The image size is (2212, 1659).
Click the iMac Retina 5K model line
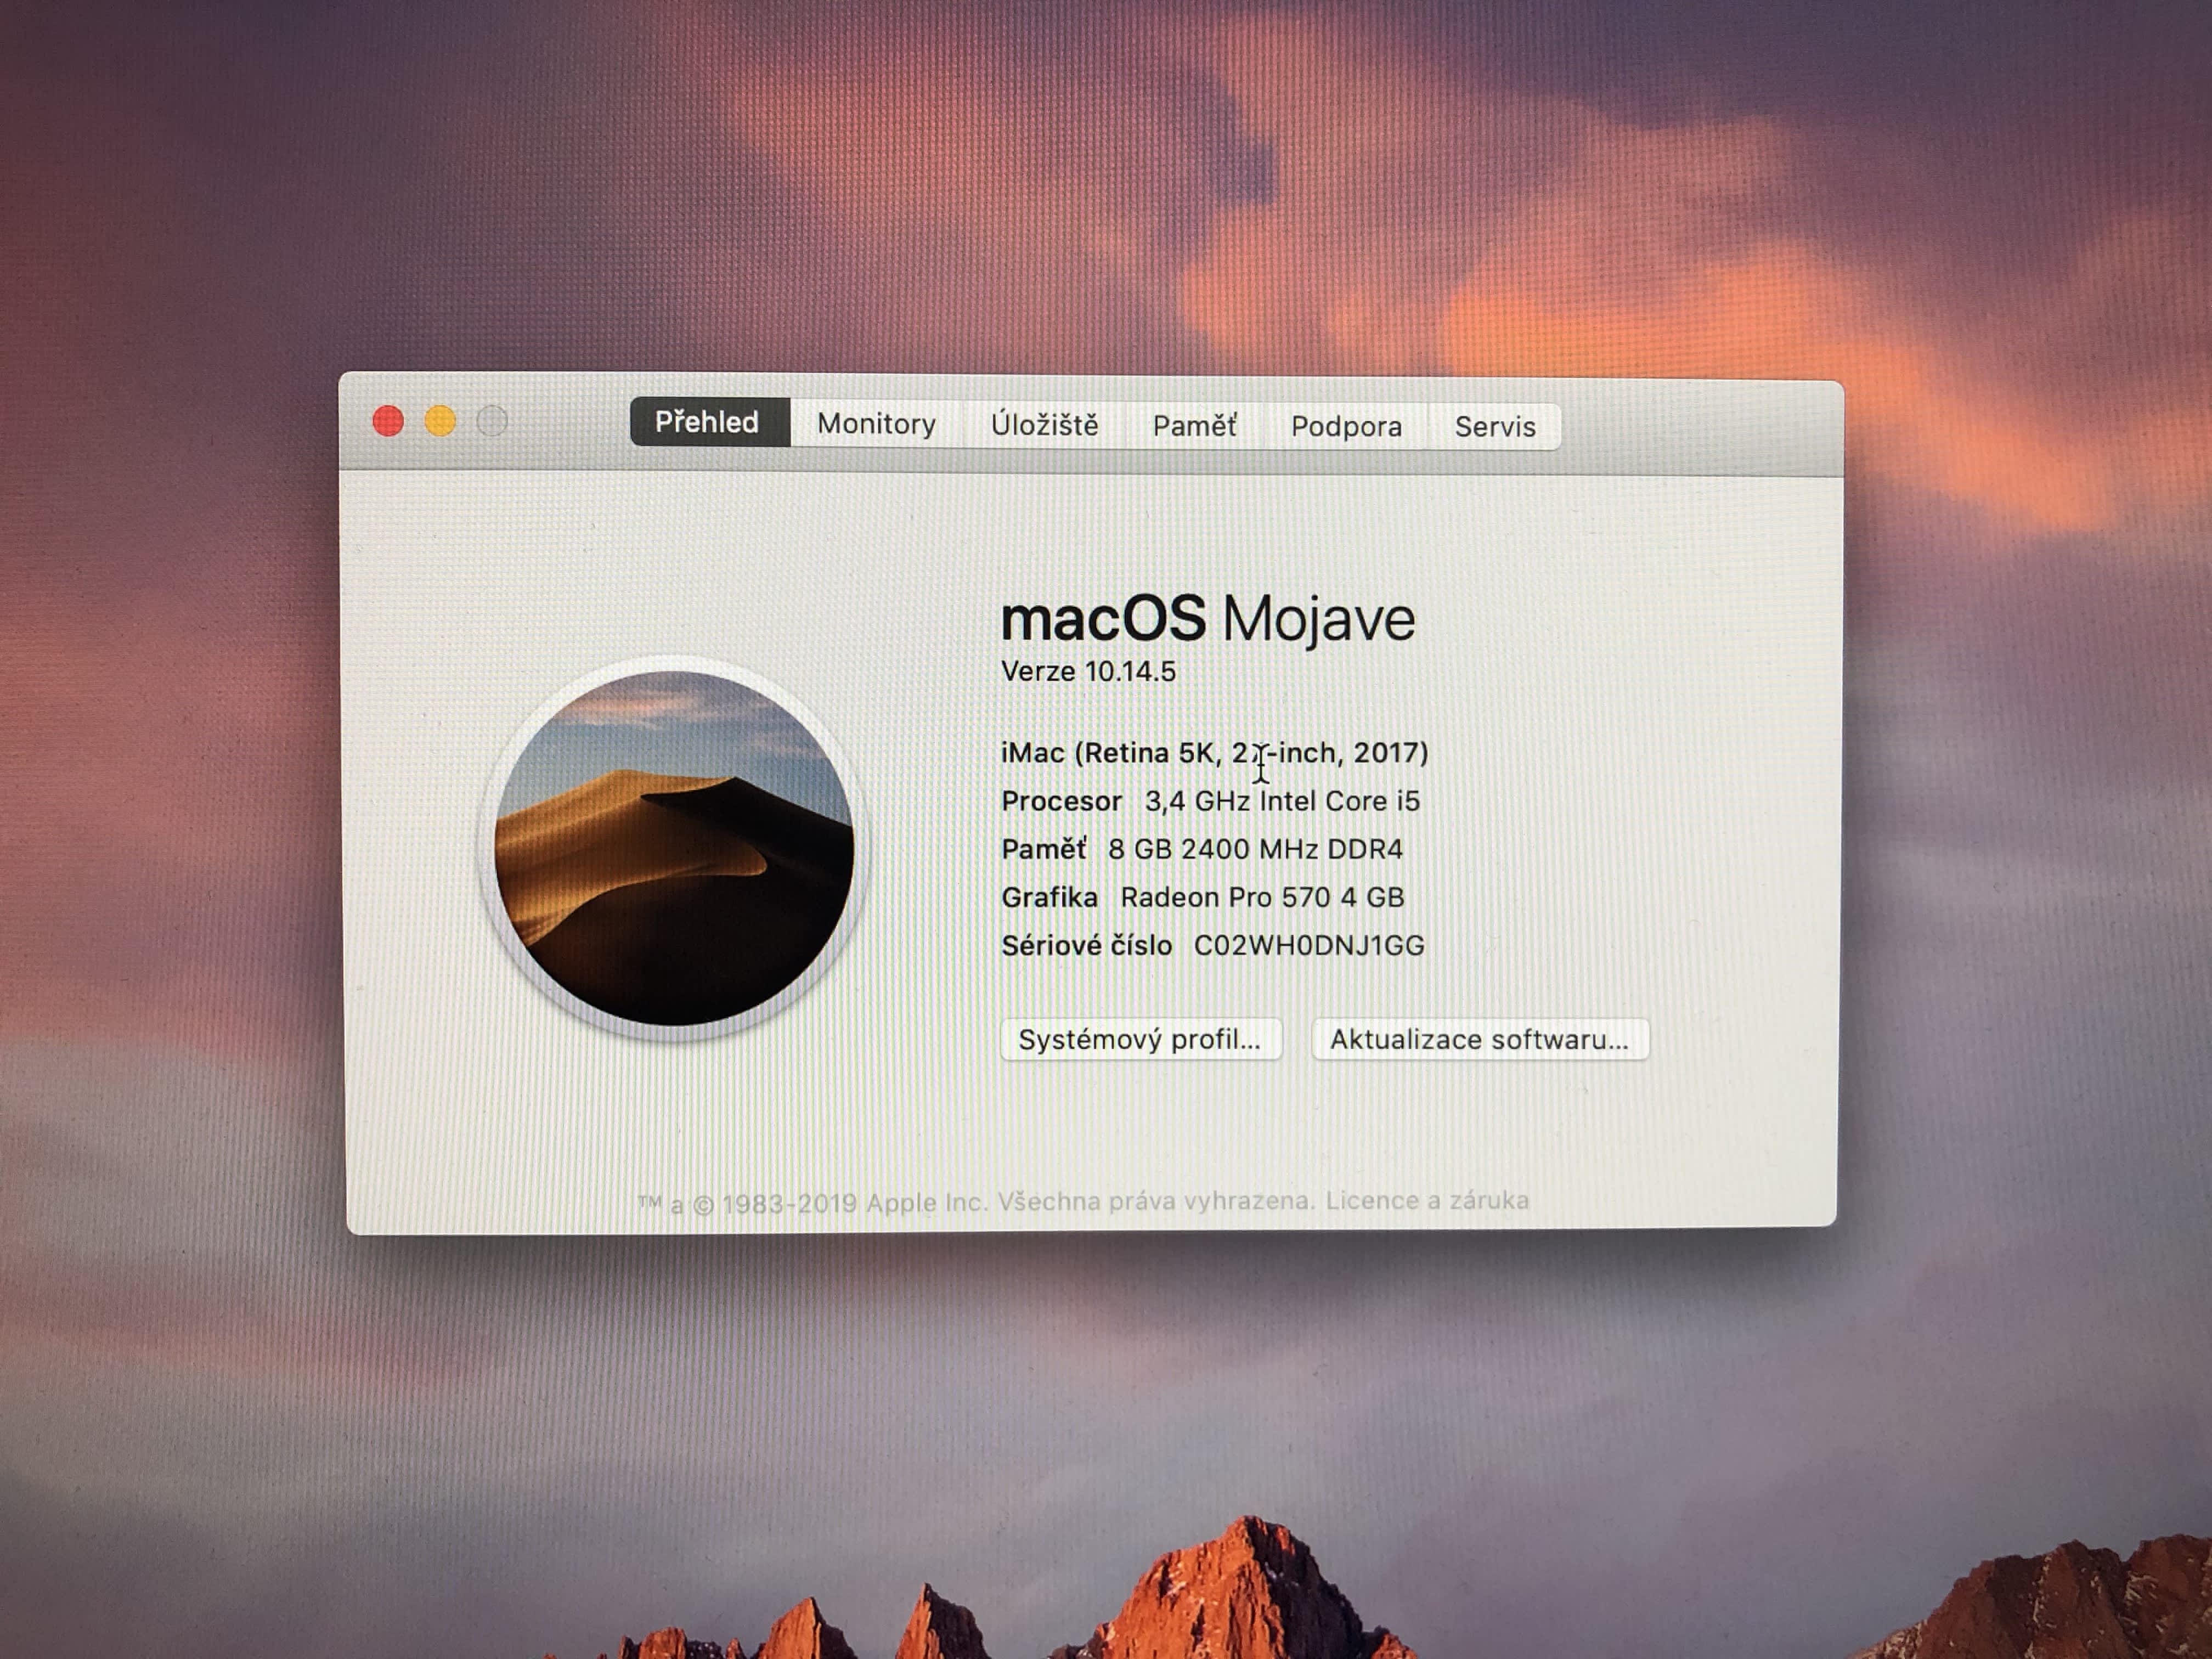pos(1214,753)
